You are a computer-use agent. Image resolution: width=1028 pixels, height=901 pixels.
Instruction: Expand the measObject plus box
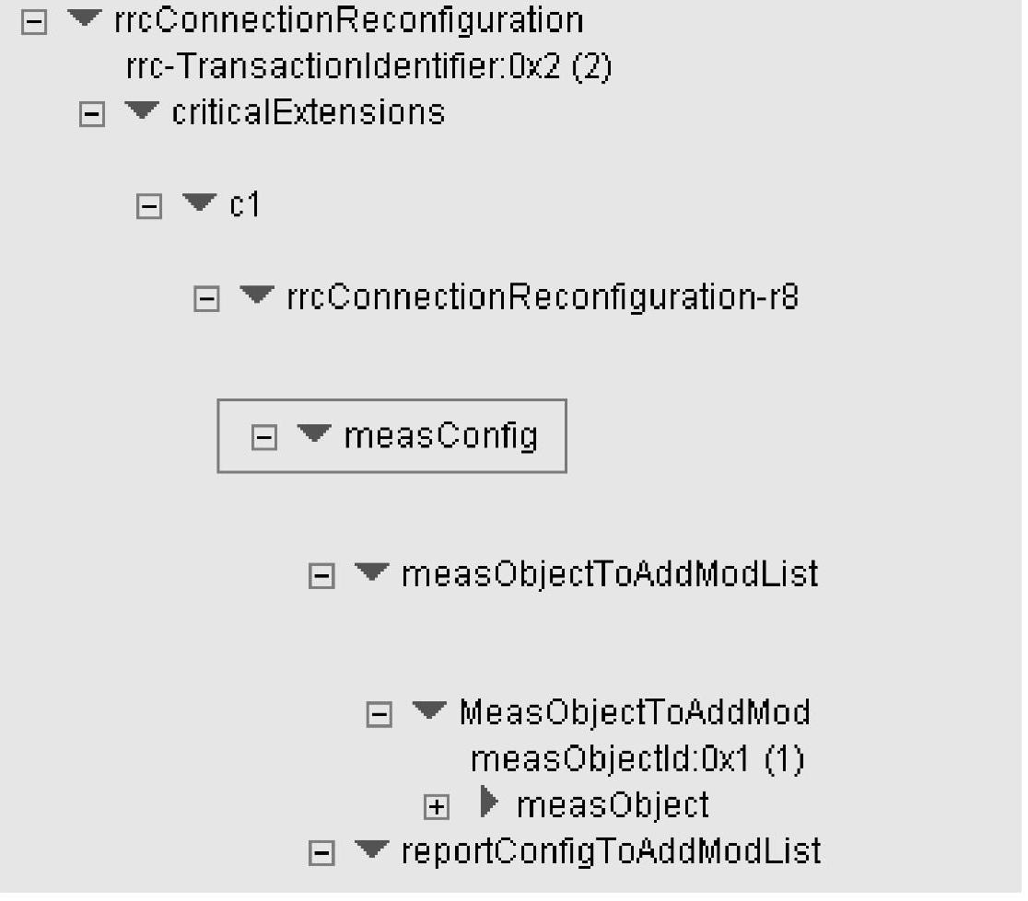pos(436,808)
